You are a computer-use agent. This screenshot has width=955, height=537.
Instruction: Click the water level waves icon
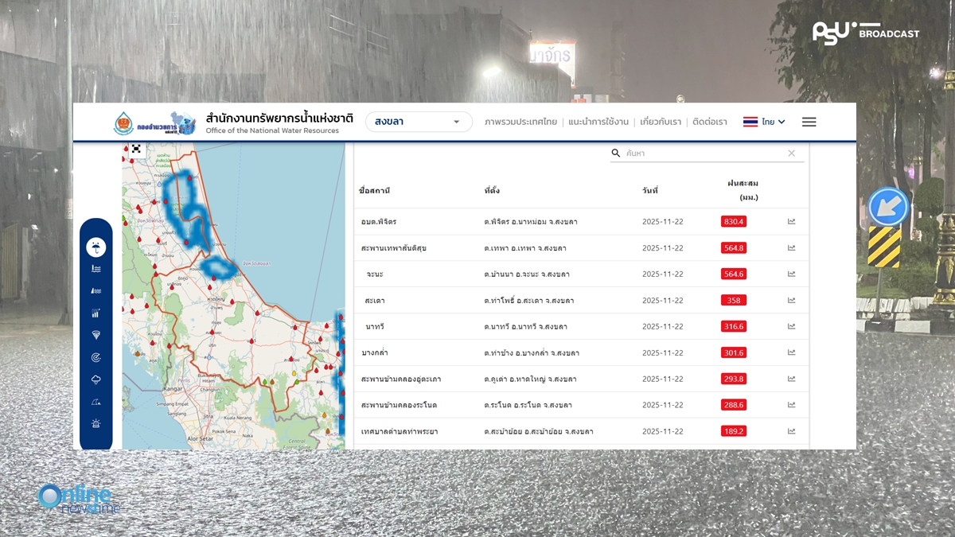tap(95, 269)
